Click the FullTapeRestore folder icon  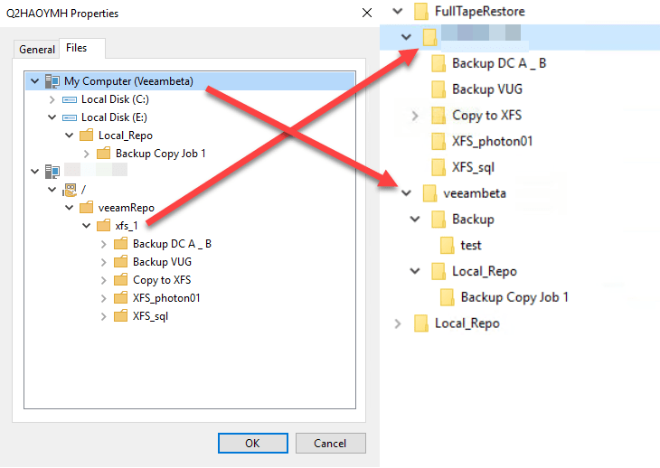click(421, 12)
